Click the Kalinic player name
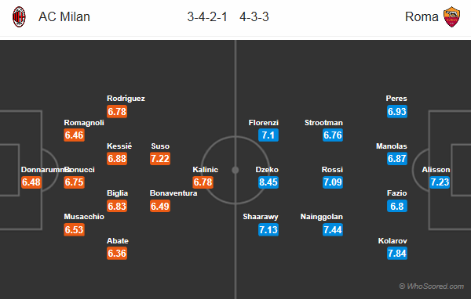Image resolution: width=471 pixels, height=299 pixels. pyautogui.click(x=205, y=170)
